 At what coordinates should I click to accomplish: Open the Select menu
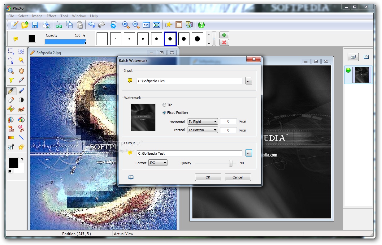coord(23,16)
